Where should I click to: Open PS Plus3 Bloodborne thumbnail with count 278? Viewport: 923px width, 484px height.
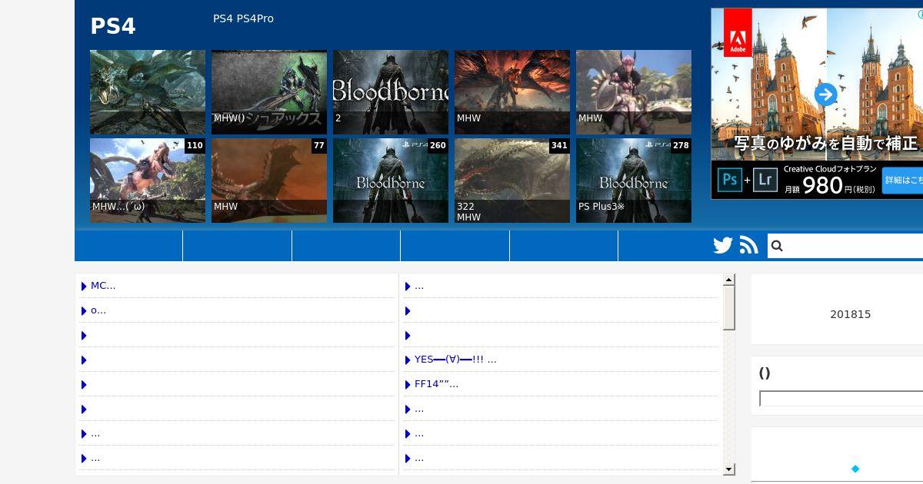(634, 181)
